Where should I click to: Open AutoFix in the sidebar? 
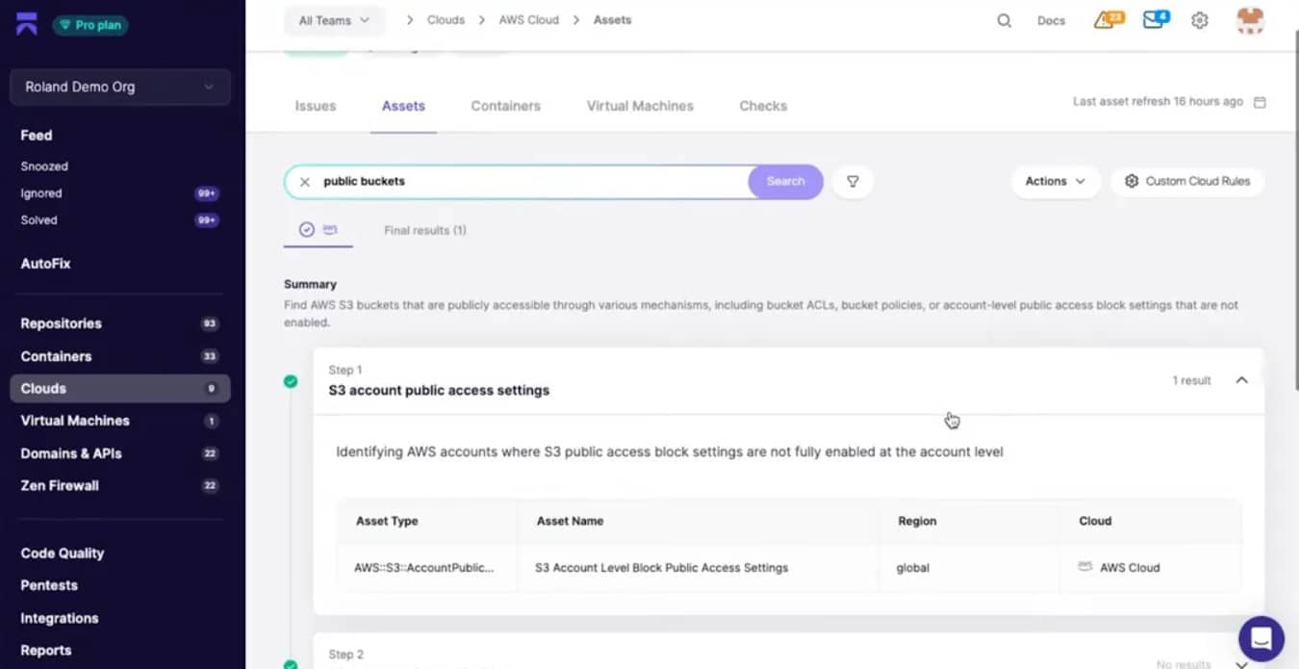pyautogui.click(x=45, y=264)
